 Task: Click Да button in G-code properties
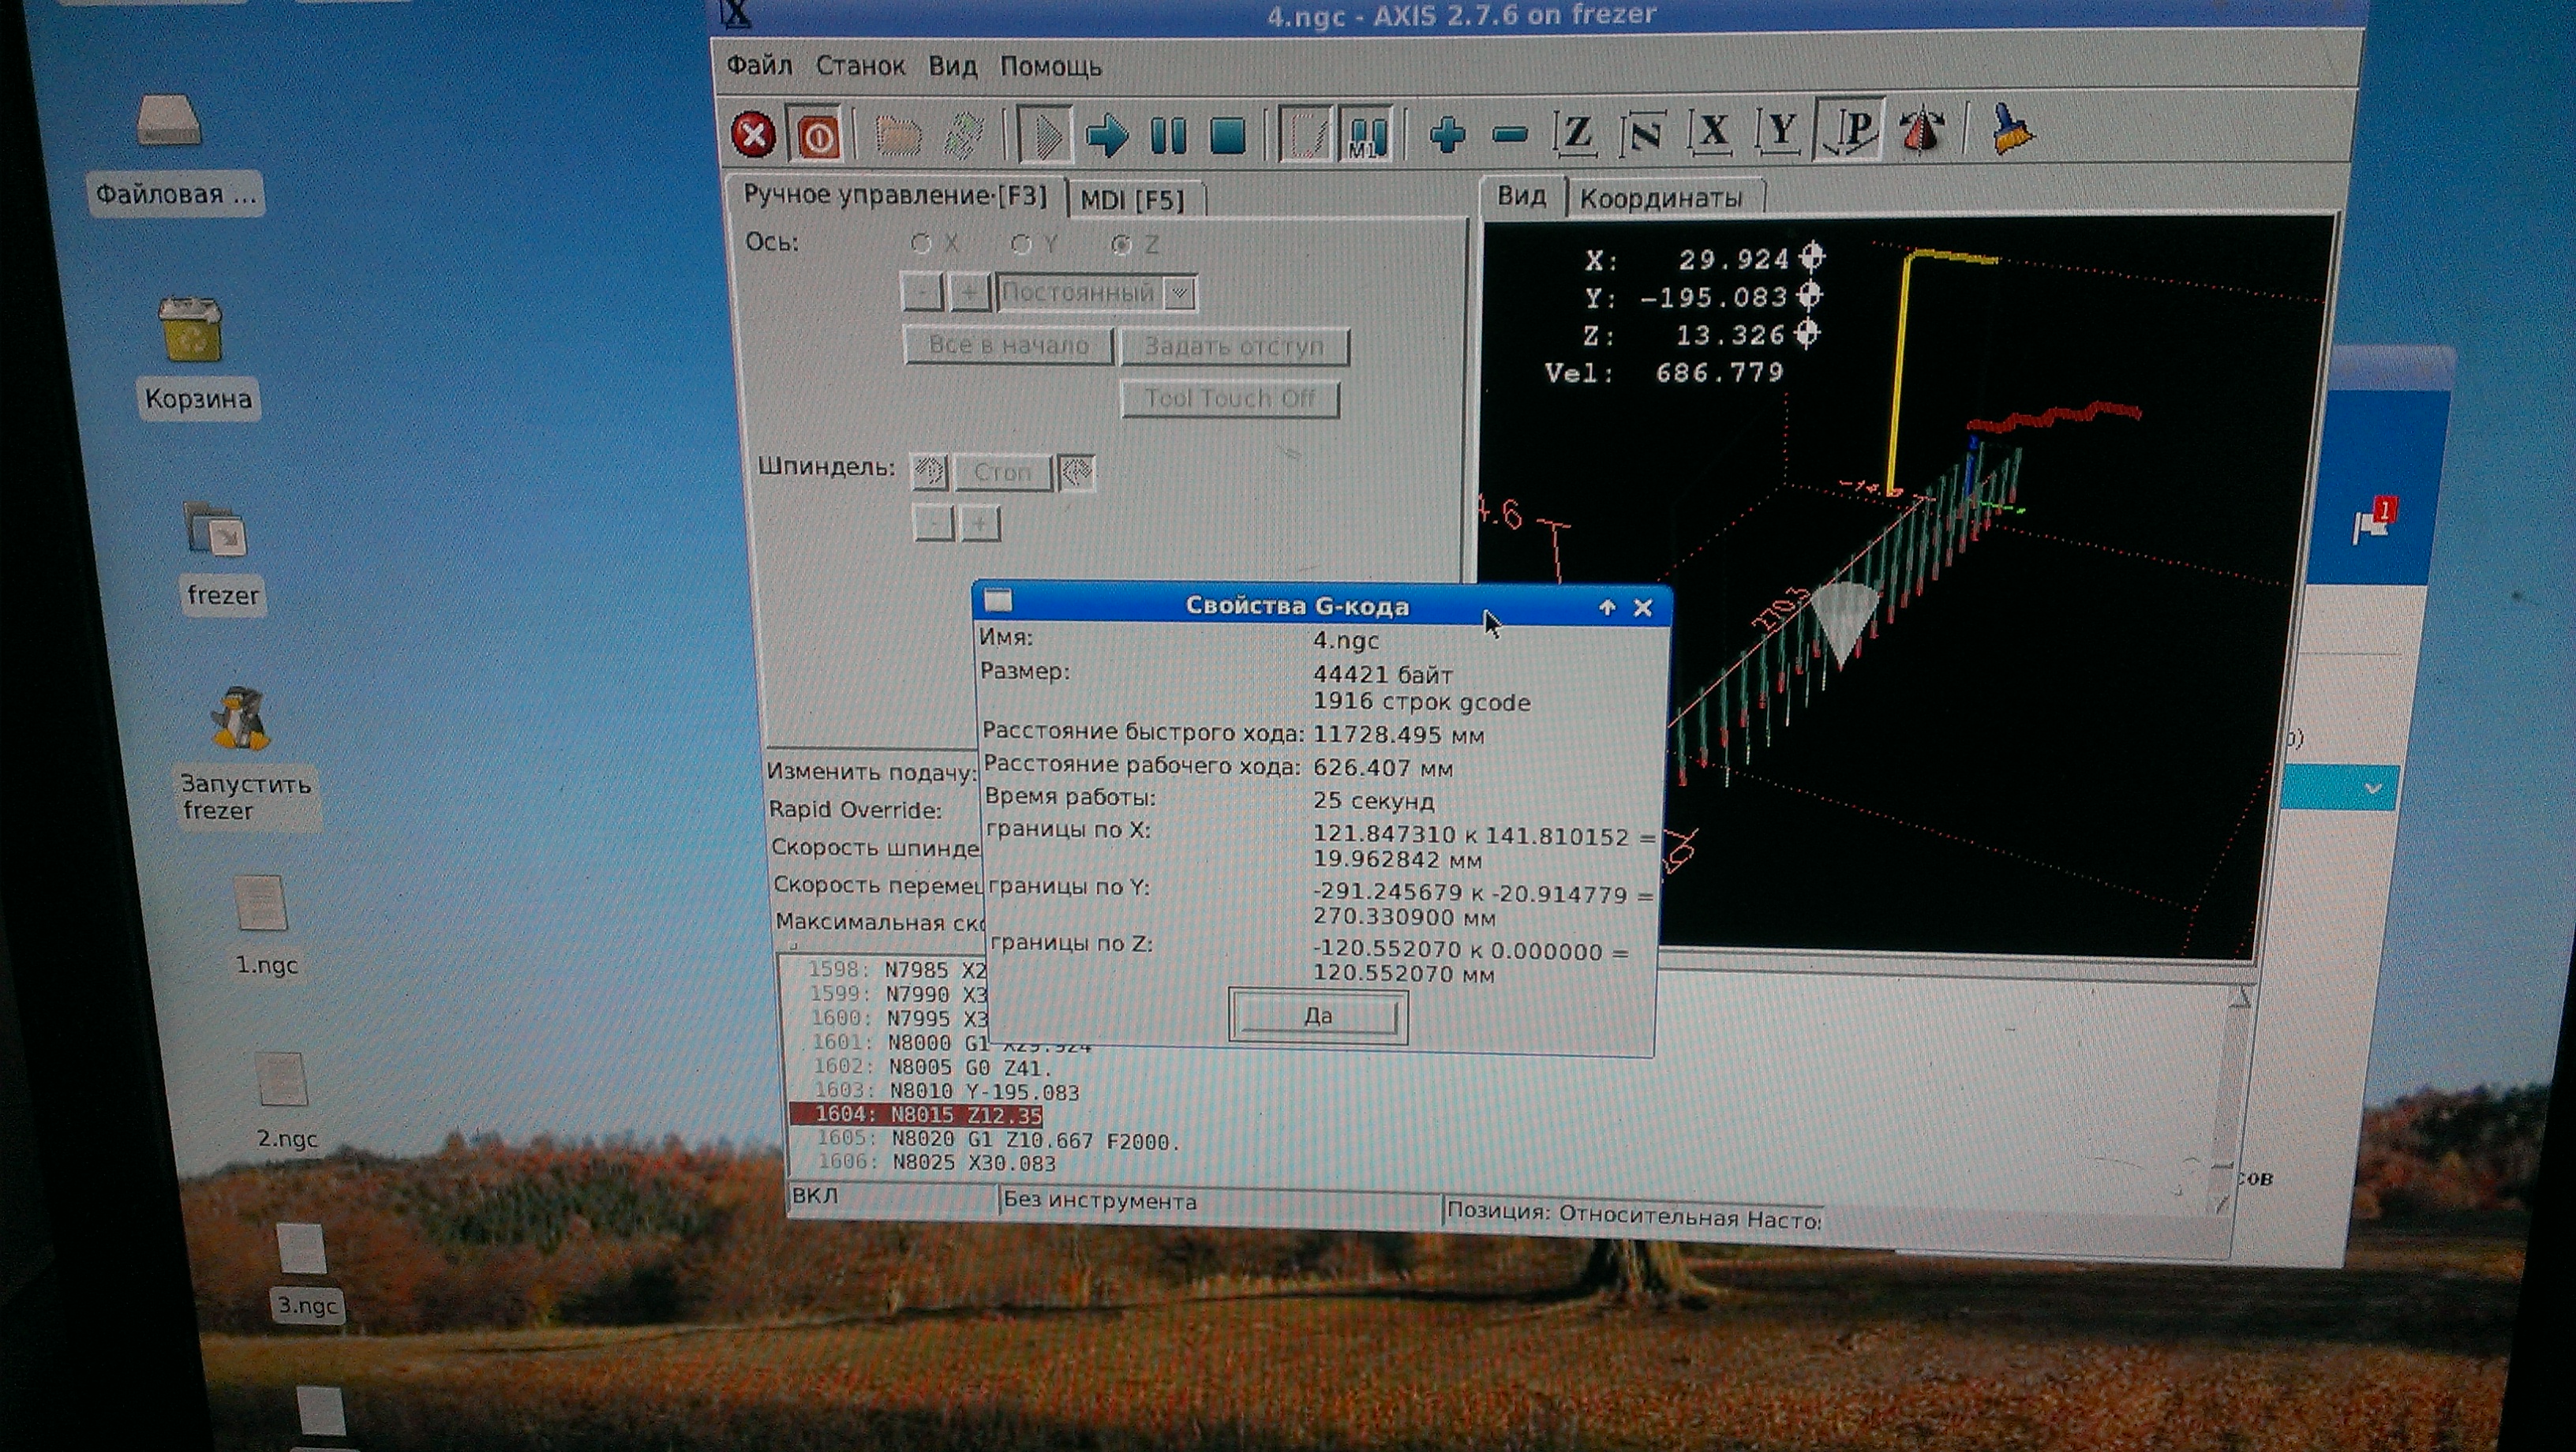[x=1318, y=1016]
